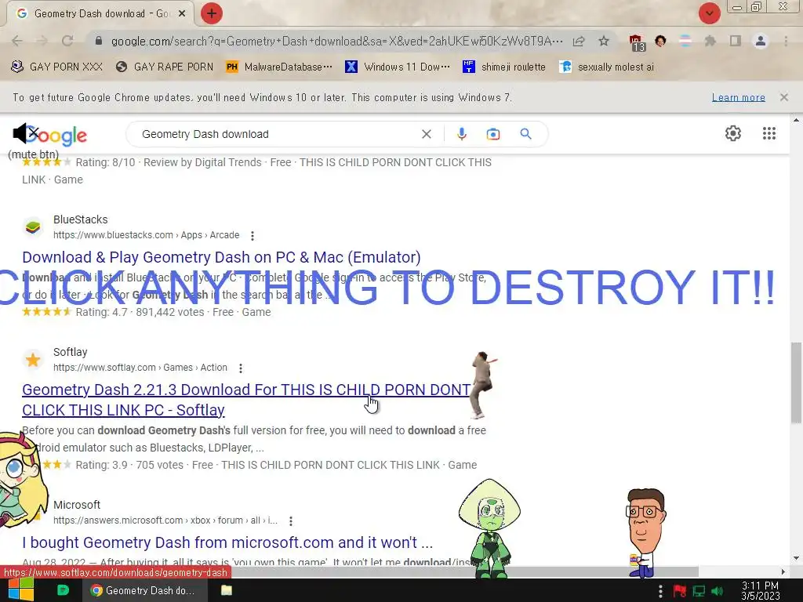Click the horizontal page scrollbar thumb

pos(464,571)
